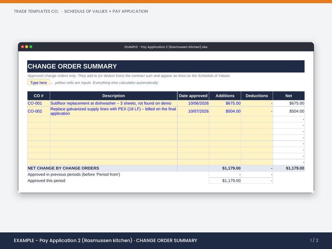This screenshot has width=332, height=249.
Task: Click the $675.00 Additions cell
Action: (x=225, y=103)
